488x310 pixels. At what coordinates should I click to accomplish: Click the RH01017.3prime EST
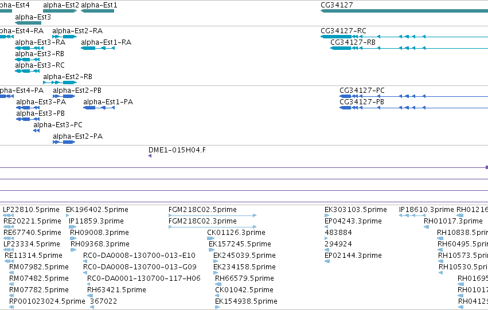point(427,227)
